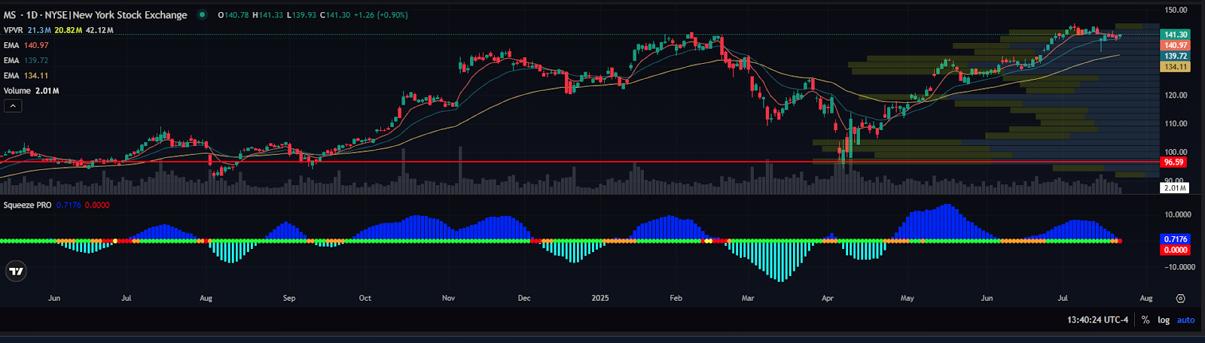The height and width of the screenshot is (343, 1205).
Task: Click the 10.0000 Squeeze PRO scale value
Action: tap(1179, 214)
